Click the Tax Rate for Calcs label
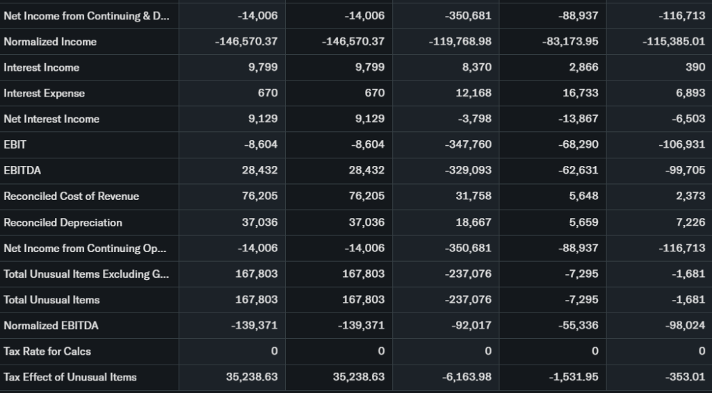The image size is (712, 393). tap(47, 351)
